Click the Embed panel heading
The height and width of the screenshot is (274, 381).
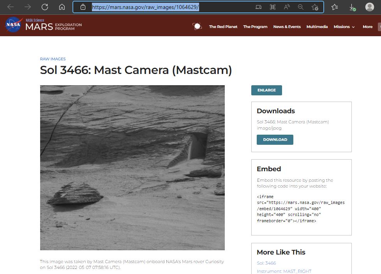269,169
